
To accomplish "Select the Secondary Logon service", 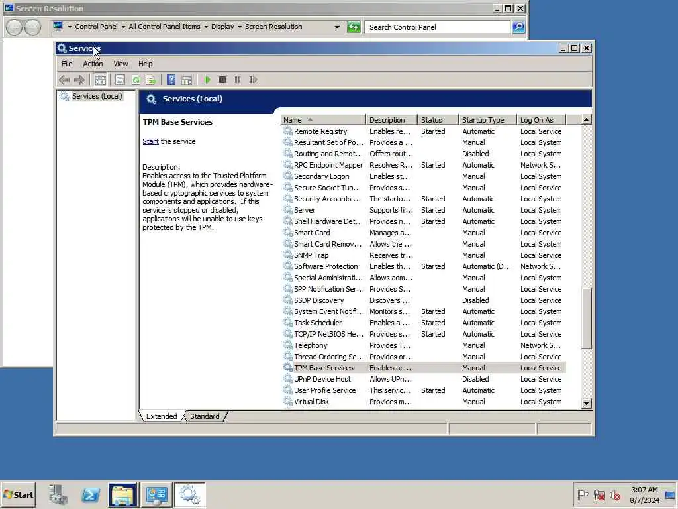I will pyautogui.click(x=423, y=176).
